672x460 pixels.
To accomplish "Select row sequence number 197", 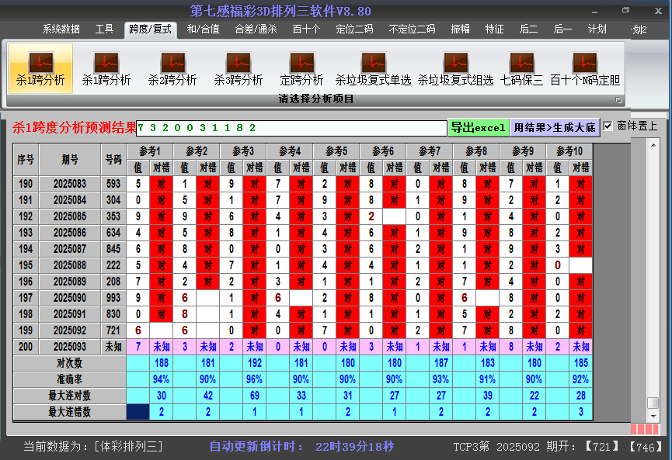I will pyautogui.click(x=26, y=298).
